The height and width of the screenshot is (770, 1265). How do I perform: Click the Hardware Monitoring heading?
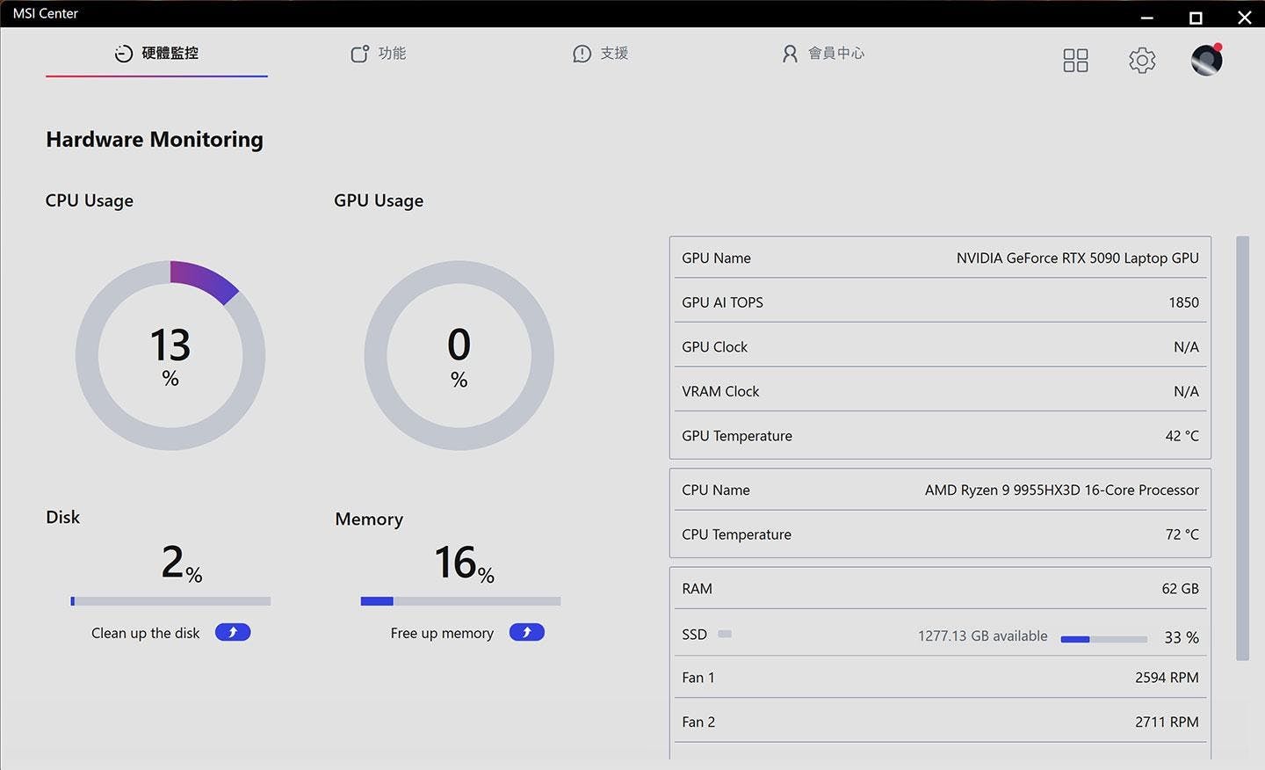coord(155,139)
